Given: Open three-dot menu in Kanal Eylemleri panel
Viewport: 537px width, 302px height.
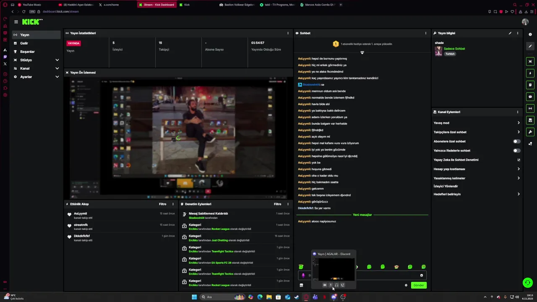Looking at the screenshot, I should pyautogui.click(x=518, y=112).
